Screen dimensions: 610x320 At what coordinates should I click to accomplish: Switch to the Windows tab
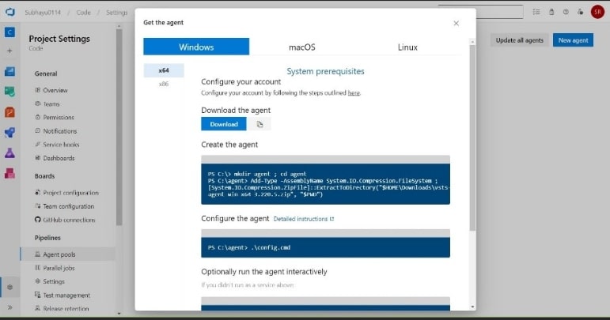(196, 47)
